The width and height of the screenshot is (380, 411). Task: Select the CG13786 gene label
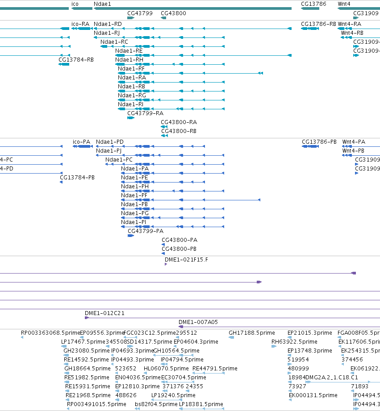[x=313, y=4]
